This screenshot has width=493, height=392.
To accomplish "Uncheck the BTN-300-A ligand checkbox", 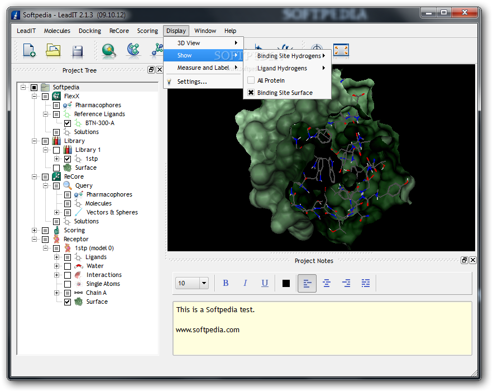I will point(68,123).
